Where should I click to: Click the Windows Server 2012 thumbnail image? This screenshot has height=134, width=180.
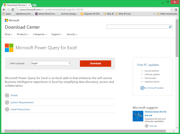[x=138, y=116]
